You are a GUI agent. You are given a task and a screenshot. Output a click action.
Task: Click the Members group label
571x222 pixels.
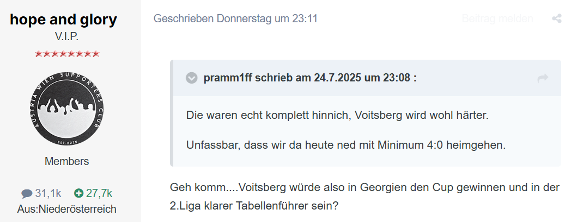[x=66, y=161]
